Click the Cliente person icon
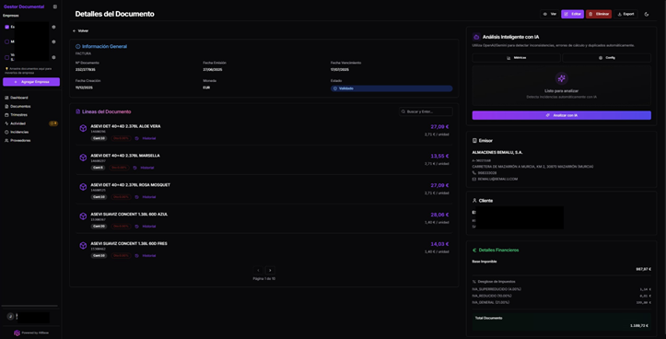 point(474,201)
